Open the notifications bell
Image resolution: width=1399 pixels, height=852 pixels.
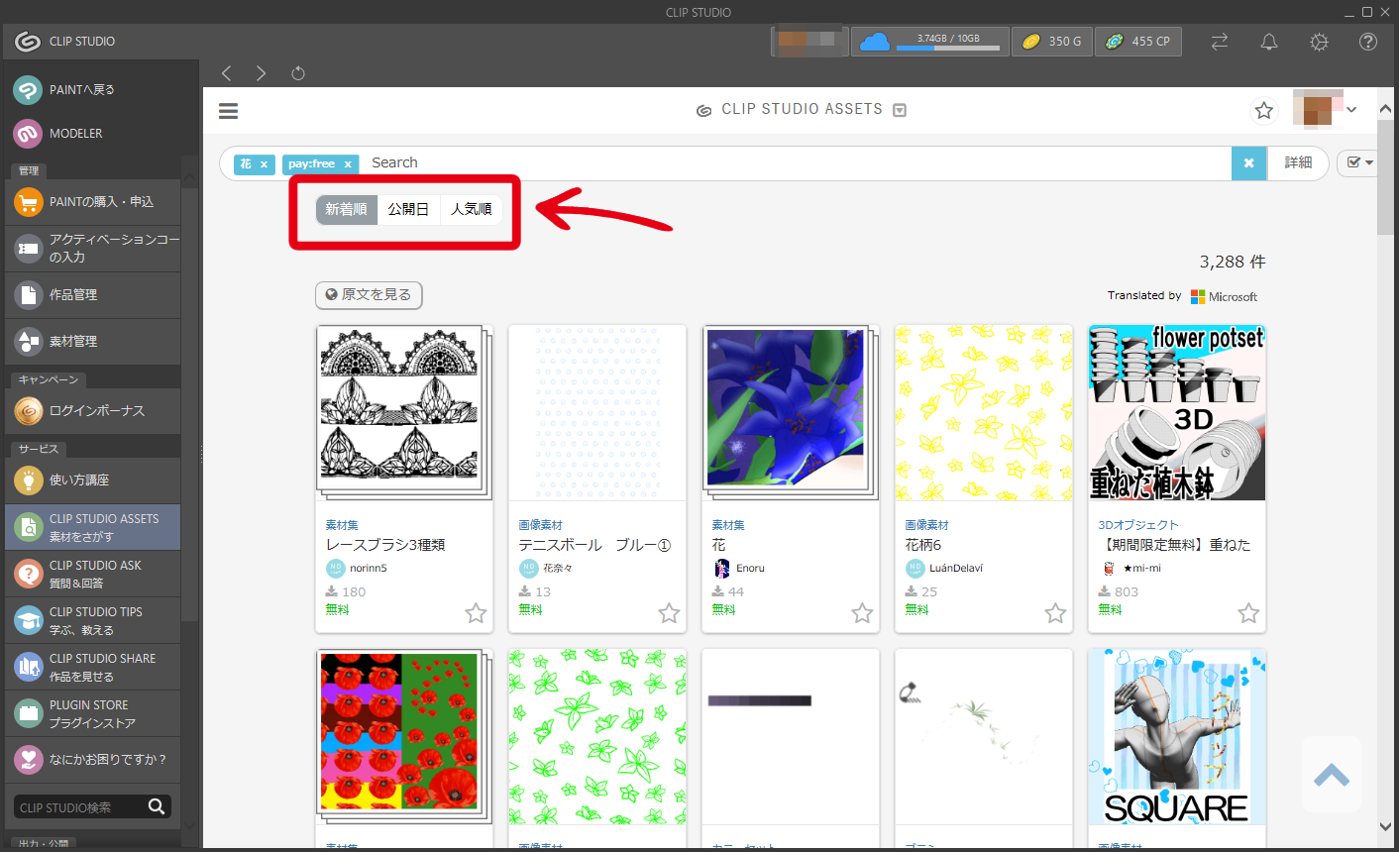[x=1268, y=42]
